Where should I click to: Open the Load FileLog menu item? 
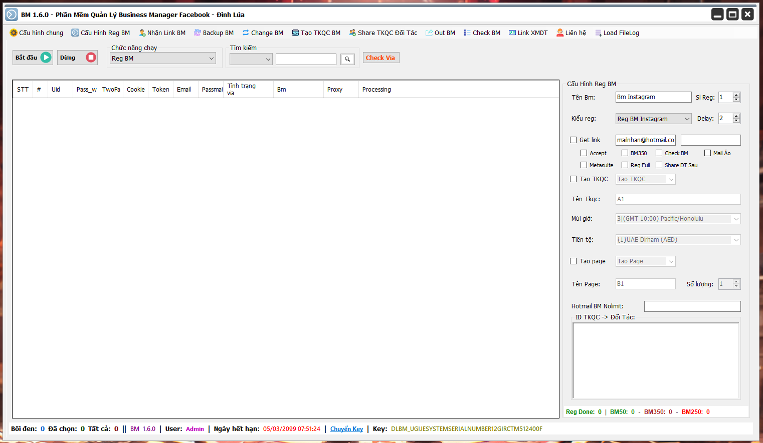617,33
